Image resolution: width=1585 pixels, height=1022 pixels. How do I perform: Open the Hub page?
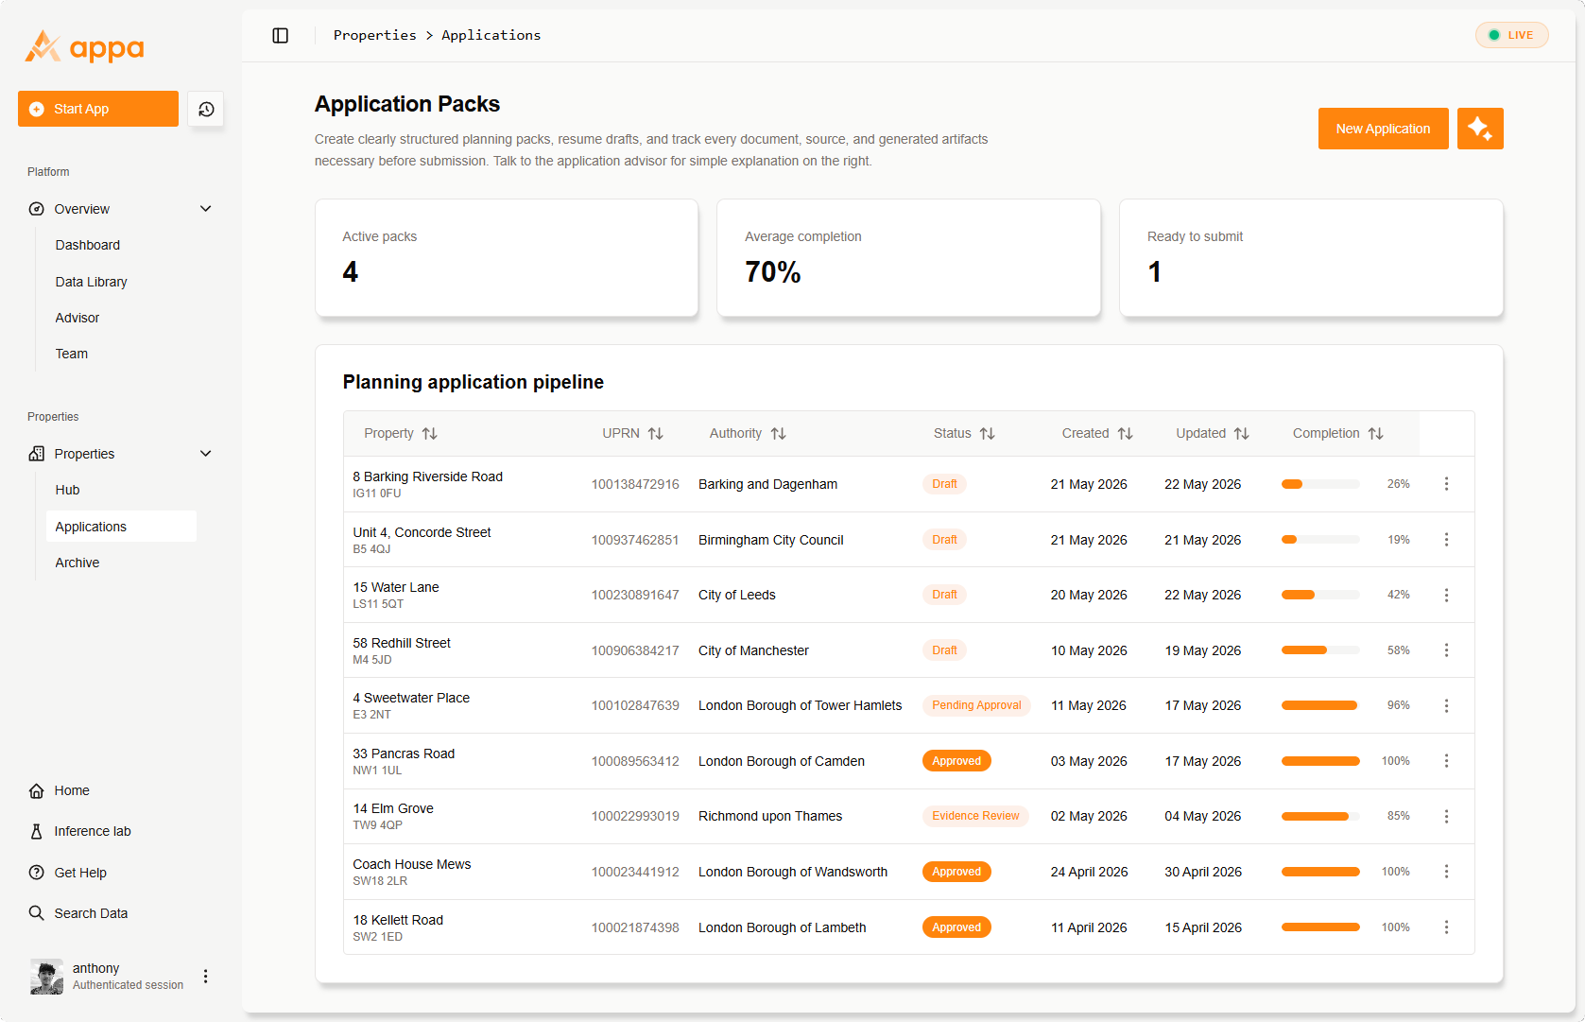tap(68, 490)
